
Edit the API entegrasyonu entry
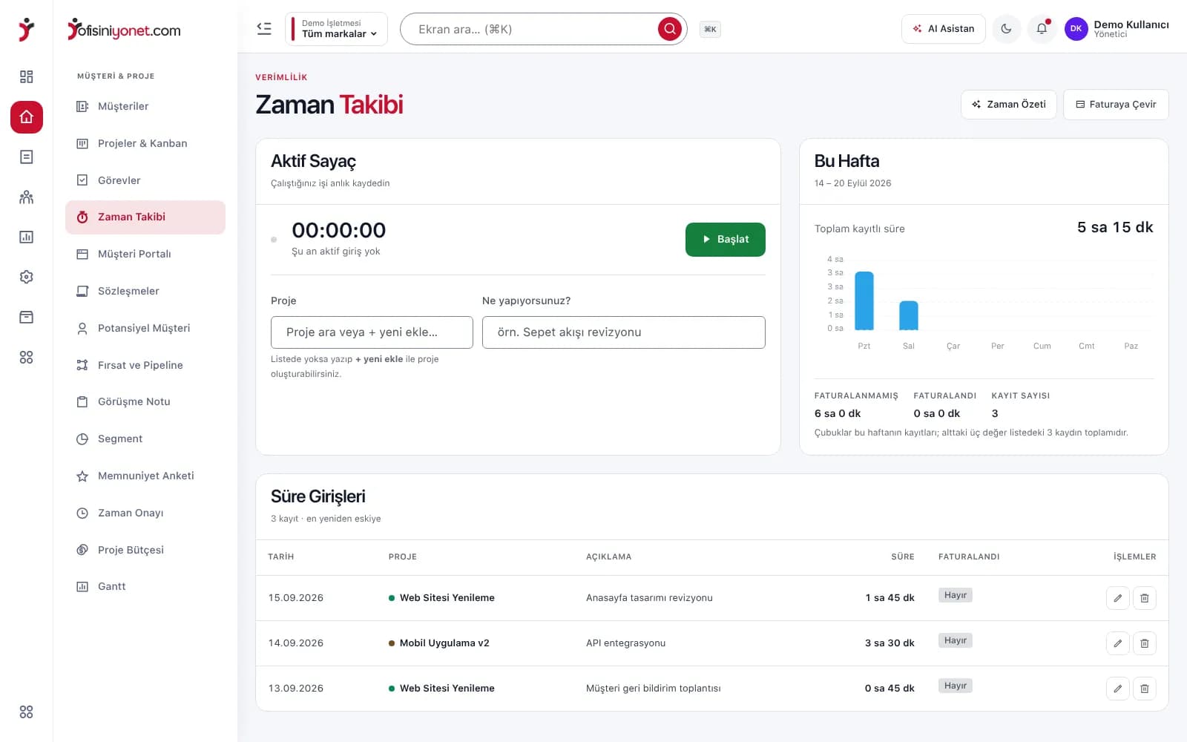click(x=1117, y=643)
